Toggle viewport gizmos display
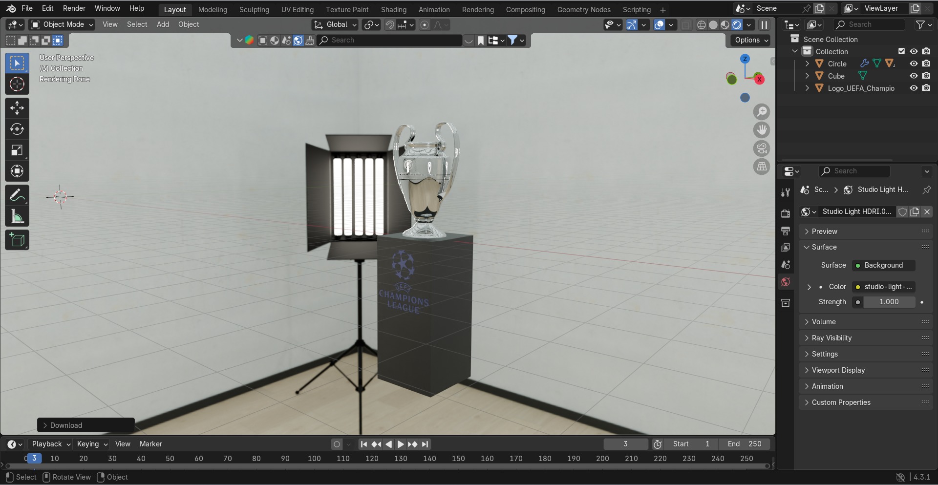Image resolution: width=938 pixels, height=485 pixels. (x=632, y=25)
